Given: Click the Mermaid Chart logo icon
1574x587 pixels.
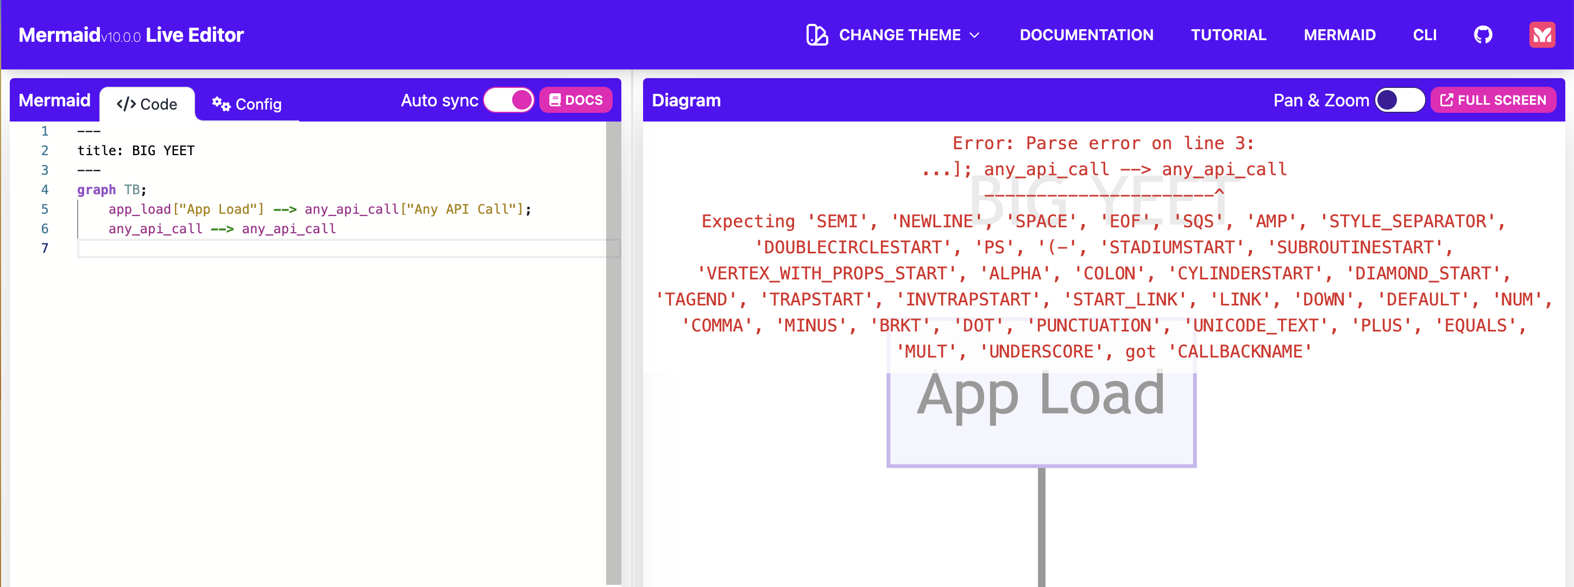Looking at the screenshot, I should coord(1541,35).
